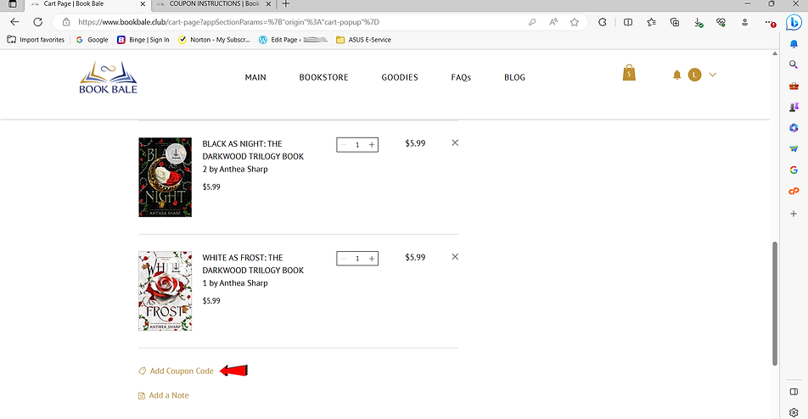Go back to the previous page
Image resolution: width=808 pixels, height=419 pixels.
tap(14, 22)
